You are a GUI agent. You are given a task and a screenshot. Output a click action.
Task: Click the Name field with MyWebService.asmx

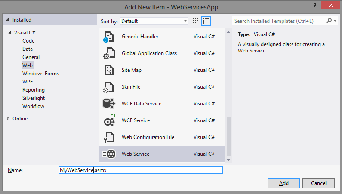coord(141,170)
